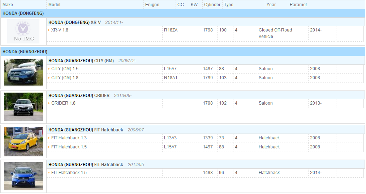
Task: Click the 2013/06- date beside CRIDER
Action: [123, 96]
